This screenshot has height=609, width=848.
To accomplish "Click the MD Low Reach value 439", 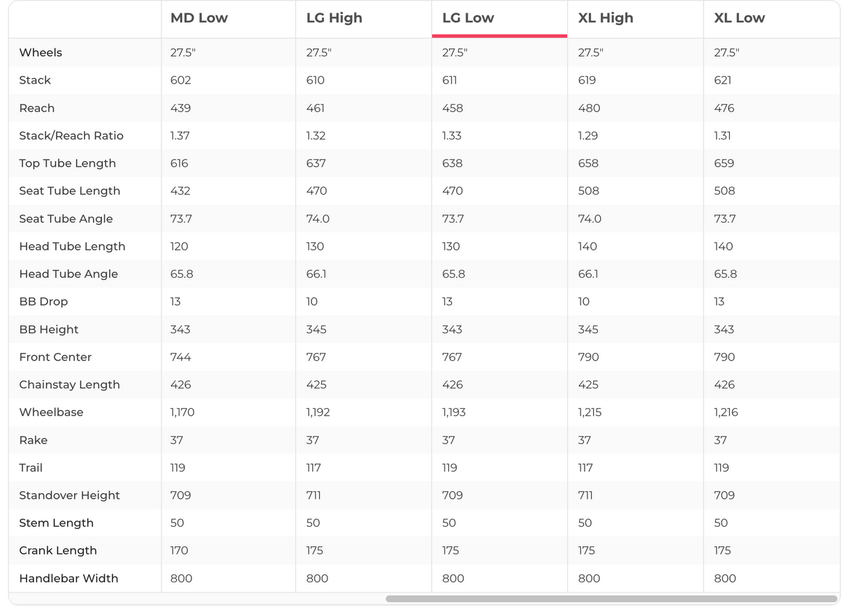I will pyautogui.click(x=180, y=108).
